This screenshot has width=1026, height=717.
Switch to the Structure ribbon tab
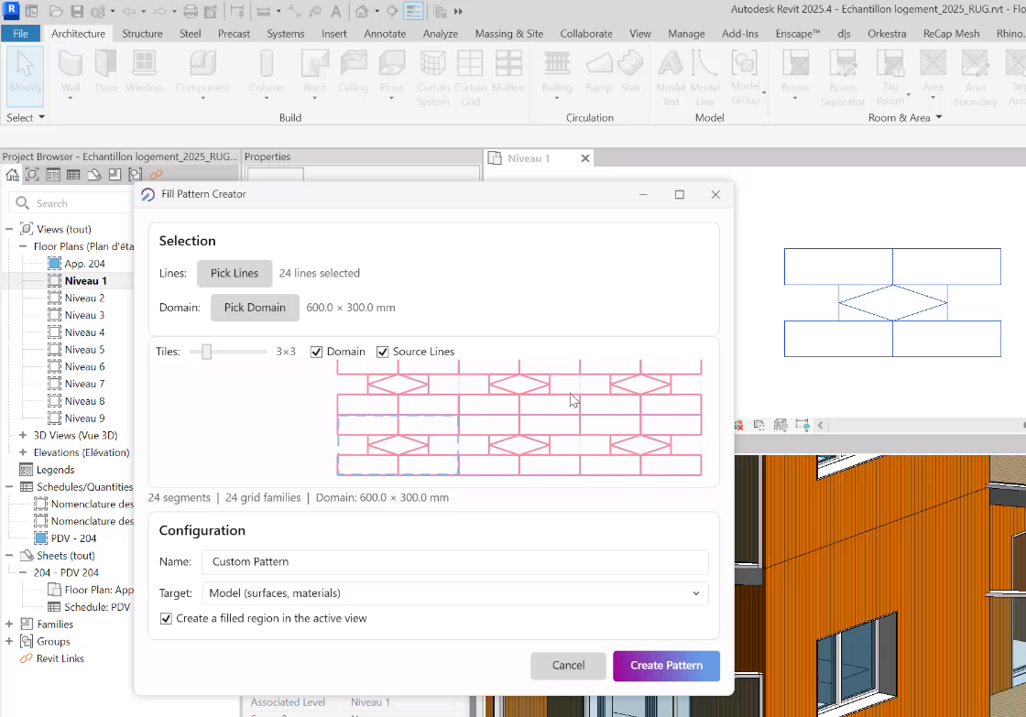[x=142, y=33]
